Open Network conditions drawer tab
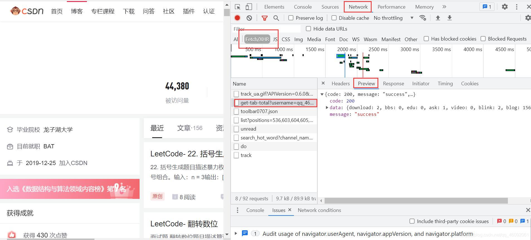 [319, 210]
